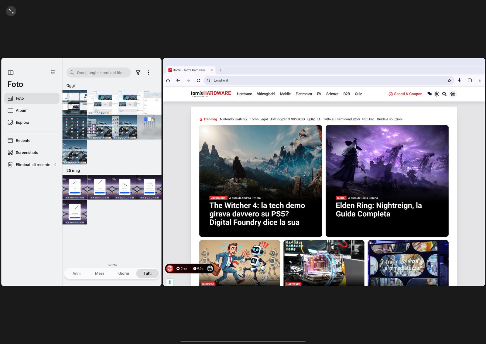
Task: Open the Scienze menu item
Action: click(332, 94)
